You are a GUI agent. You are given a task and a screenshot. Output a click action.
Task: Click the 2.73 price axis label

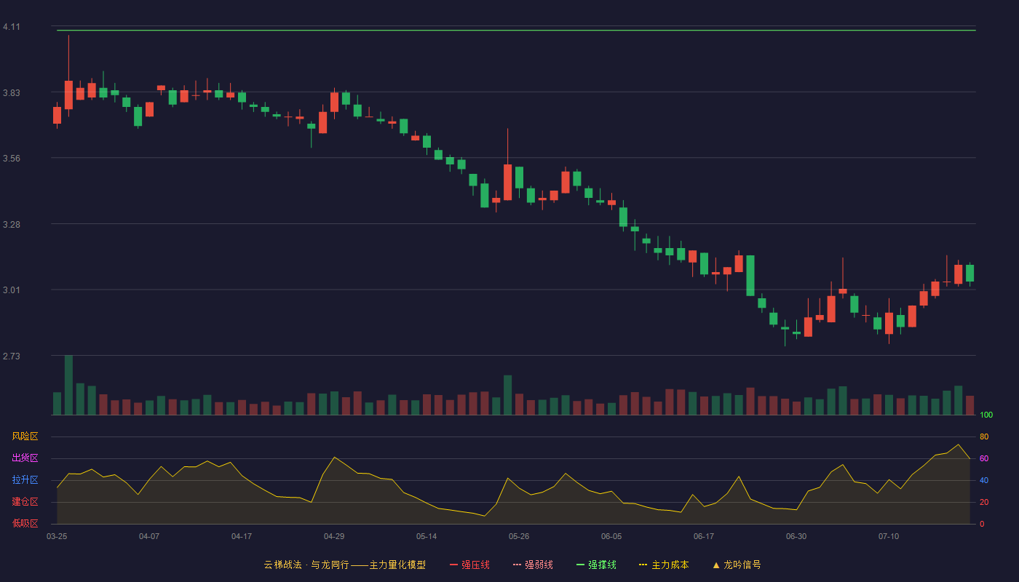pyautogui.click(x=12, y=356)
